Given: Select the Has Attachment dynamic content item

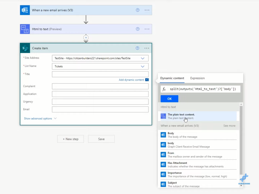Looking at the screenshot, I should pos(199,164).
